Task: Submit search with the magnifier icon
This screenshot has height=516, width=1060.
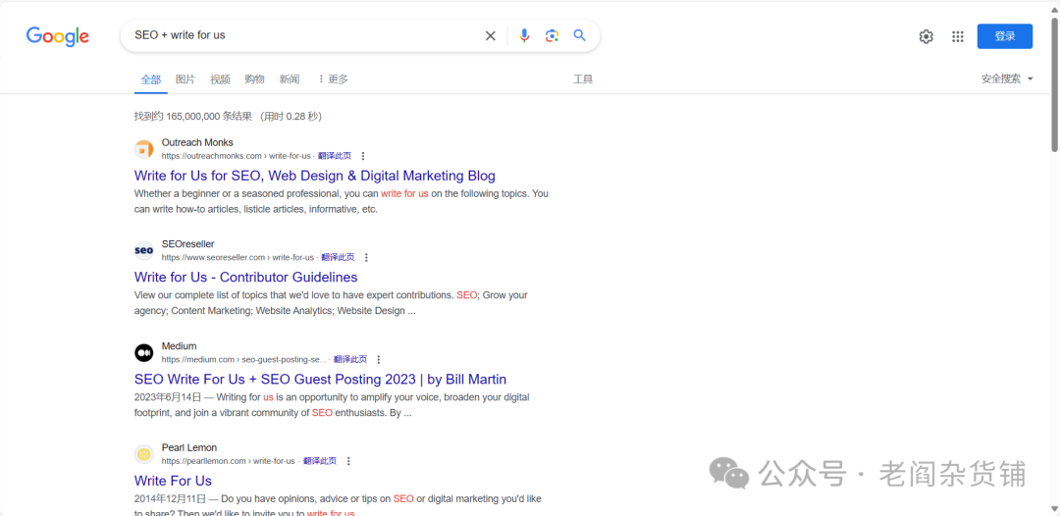Action: click(x=579, y=35)
